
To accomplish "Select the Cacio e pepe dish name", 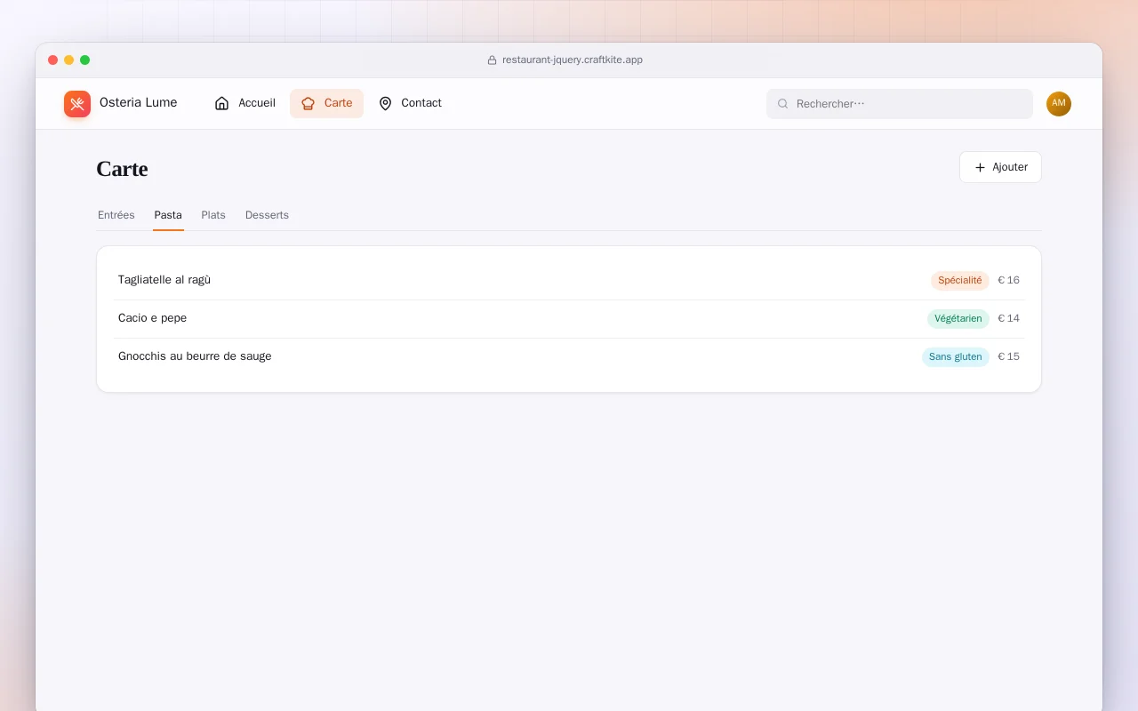I will click(152, 318).
